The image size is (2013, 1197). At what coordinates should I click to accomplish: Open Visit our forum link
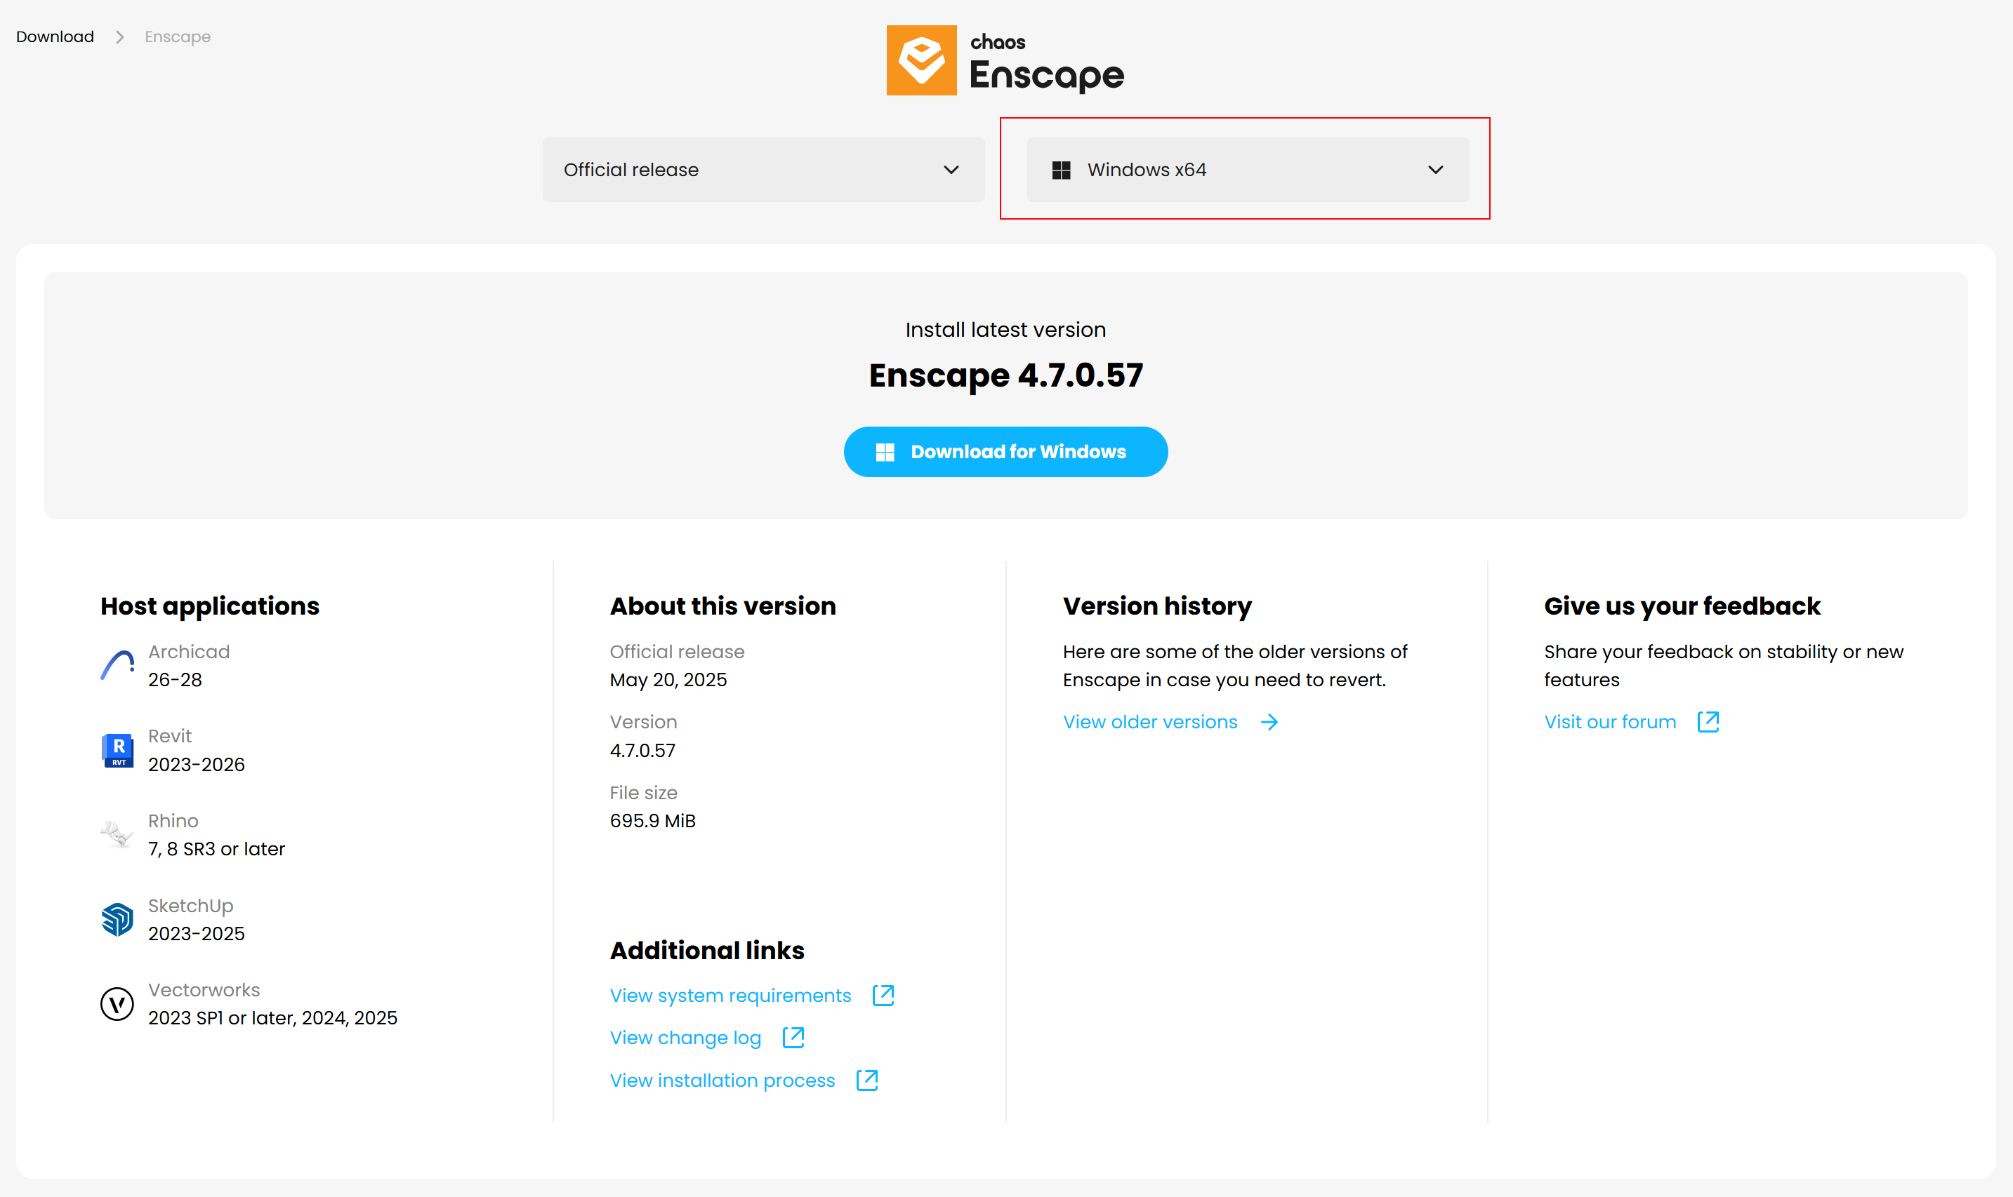(x=1610, y=722)
